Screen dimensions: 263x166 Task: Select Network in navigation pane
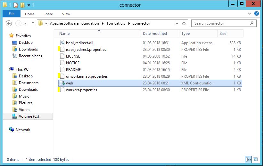coord(23,130)
